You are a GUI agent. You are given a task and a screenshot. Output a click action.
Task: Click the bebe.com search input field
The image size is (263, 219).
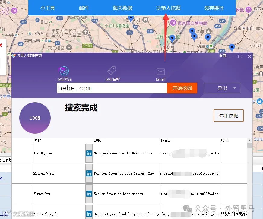coord(112,88)
